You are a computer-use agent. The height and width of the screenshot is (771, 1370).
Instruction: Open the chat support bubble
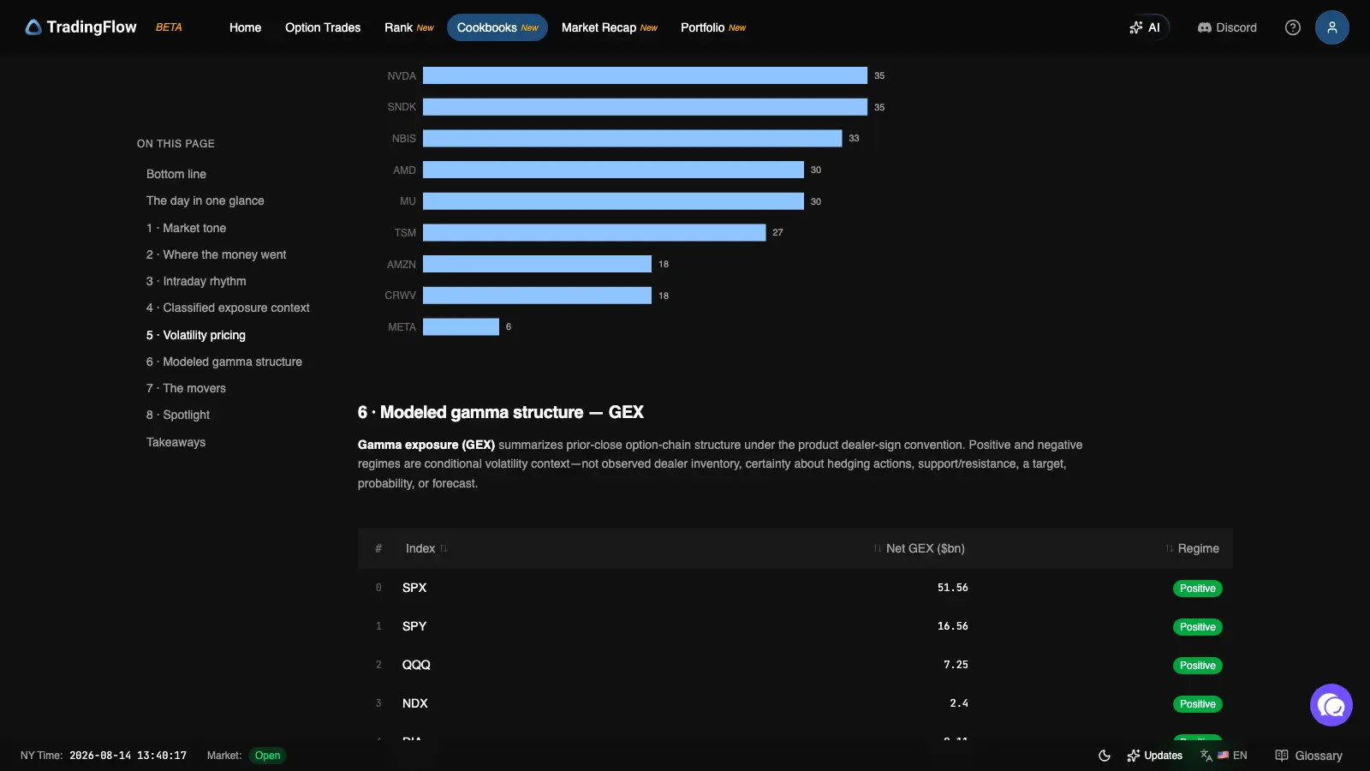[1331, 705]
